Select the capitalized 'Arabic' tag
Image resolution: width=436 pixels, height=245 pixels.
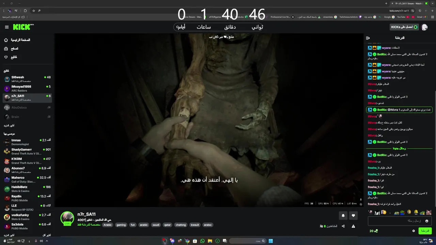[x=108, y=225]
